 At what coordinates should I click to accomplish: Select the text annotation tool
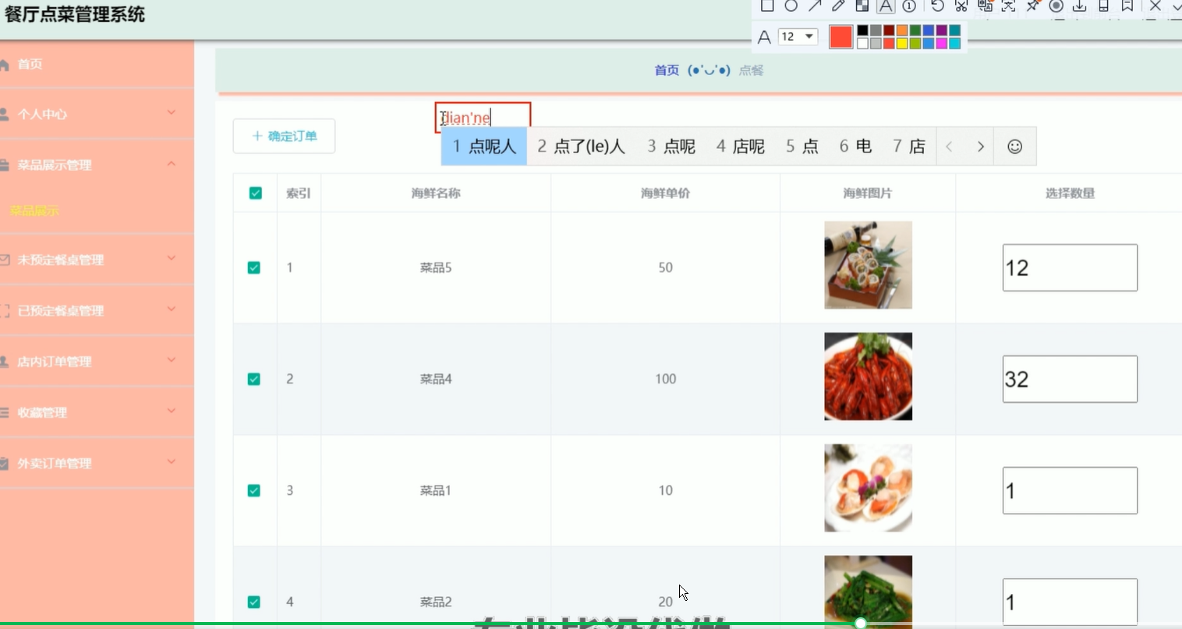[x=886, y=5]
